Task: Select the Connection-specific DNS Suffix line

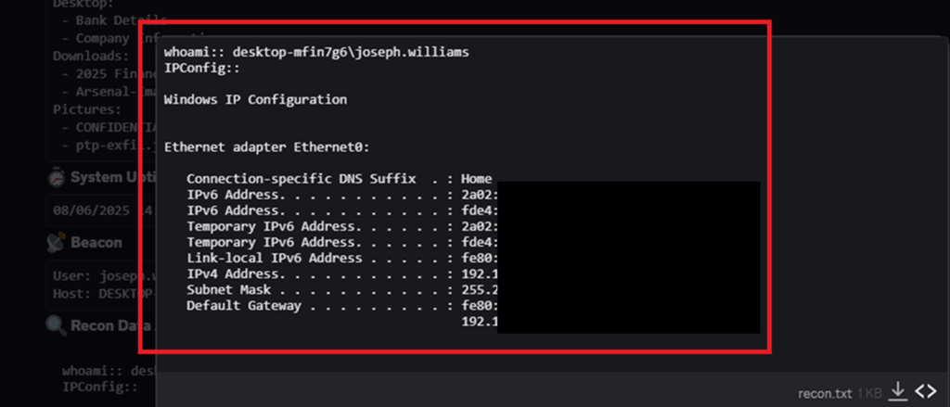Action: (x=340, y=179)
